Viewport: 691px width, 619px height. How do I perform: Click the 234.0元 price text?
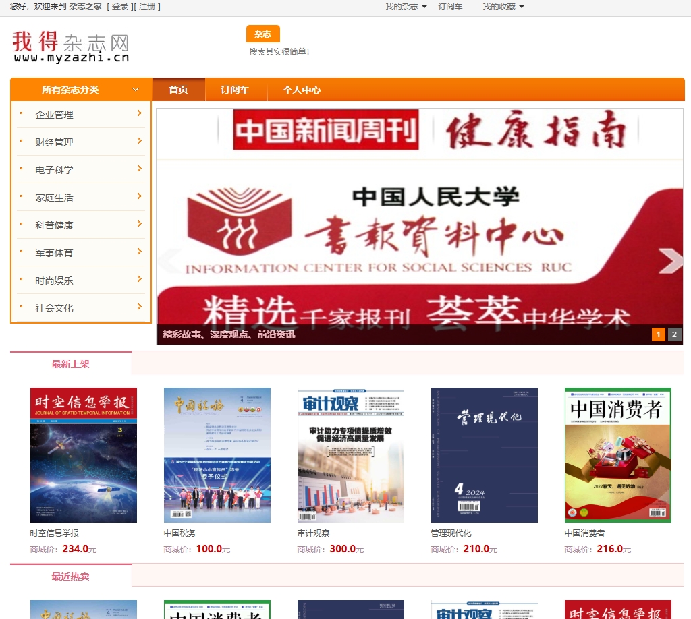[x=80, y=549]
